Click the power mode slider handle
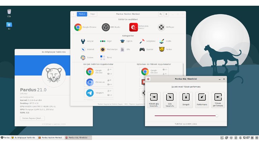The width and height of the screenshot is (259, 146). click(x=217, y=116)
